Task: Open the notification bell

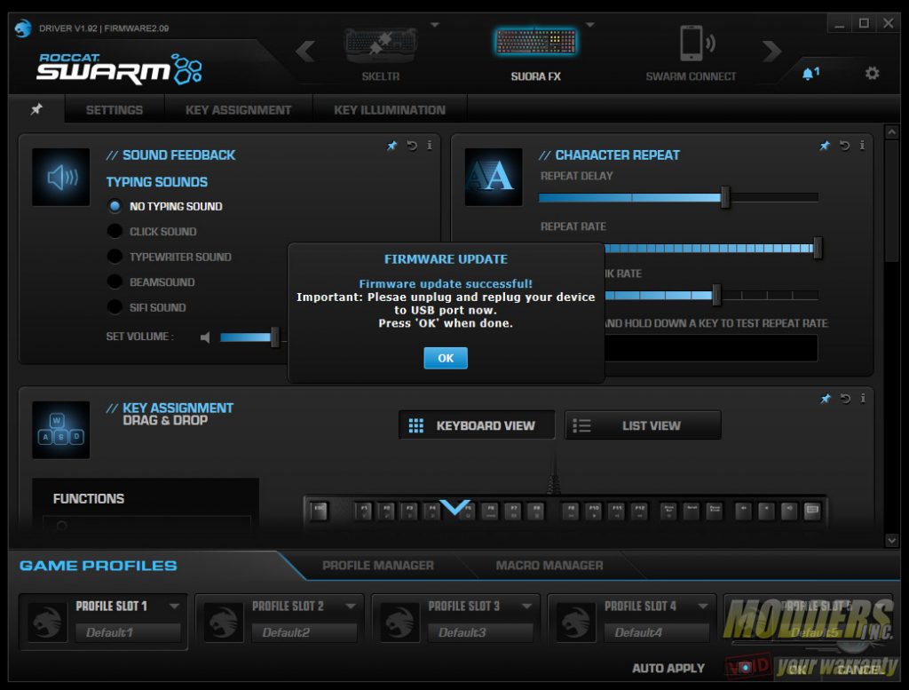Action: click(810, 73)
